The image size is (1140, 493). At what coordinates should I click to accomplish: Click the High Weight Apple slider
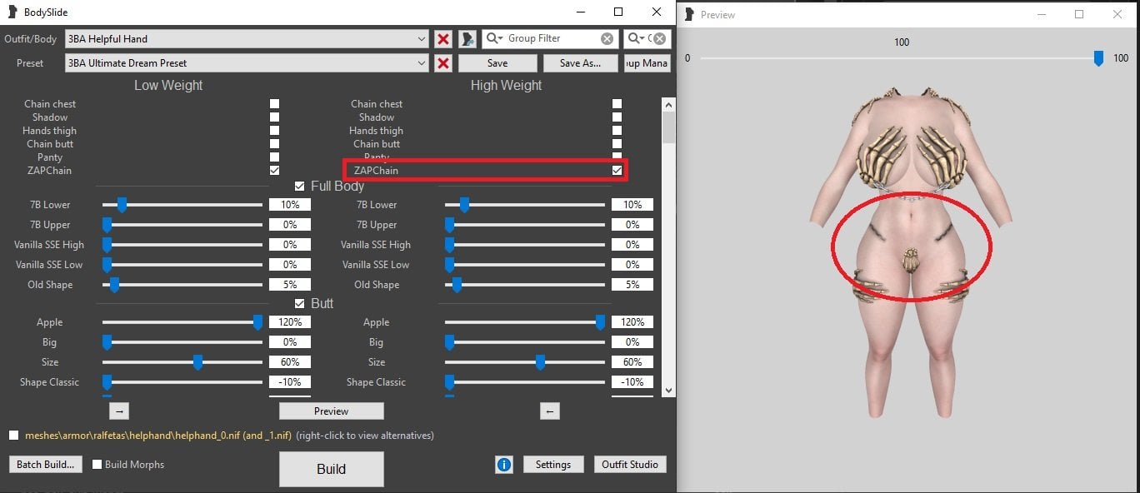525,322
